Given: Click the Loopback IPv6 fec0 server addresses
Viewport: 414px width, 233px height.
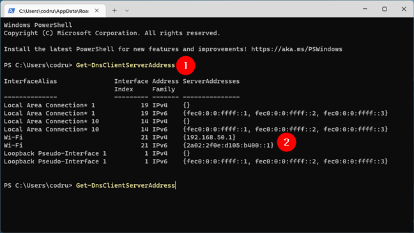Looking at the screenshot, I should pos(286,162).
